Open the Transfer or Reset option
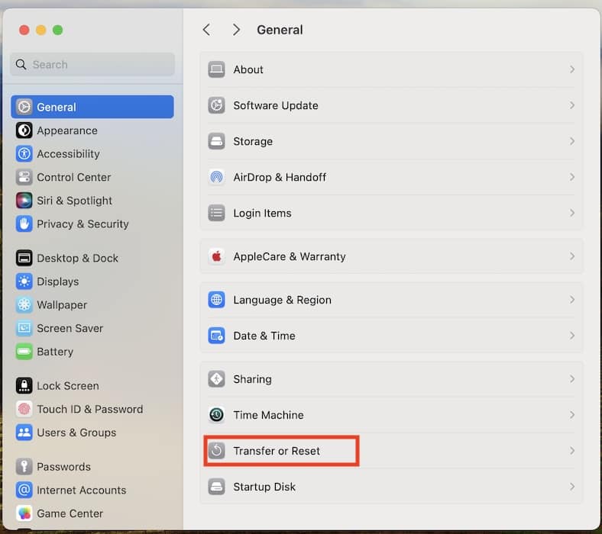 click(277, 451)
